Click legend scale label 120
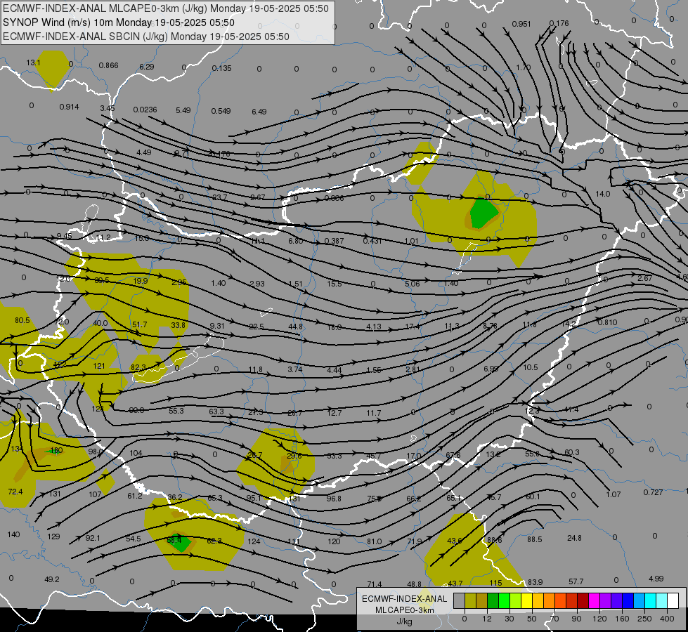 click(599, 619)
